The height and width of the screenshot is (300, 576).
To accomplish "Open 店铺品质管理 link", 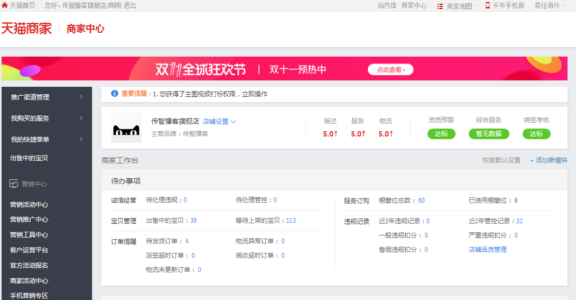I will 487,249.
